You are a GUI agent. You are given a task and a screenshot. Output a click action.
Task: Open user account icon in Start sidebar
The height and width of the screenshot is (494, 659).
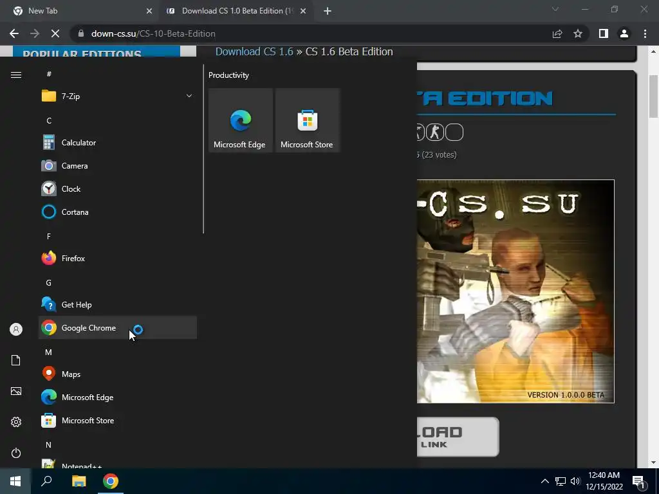(x=16, y=329)
